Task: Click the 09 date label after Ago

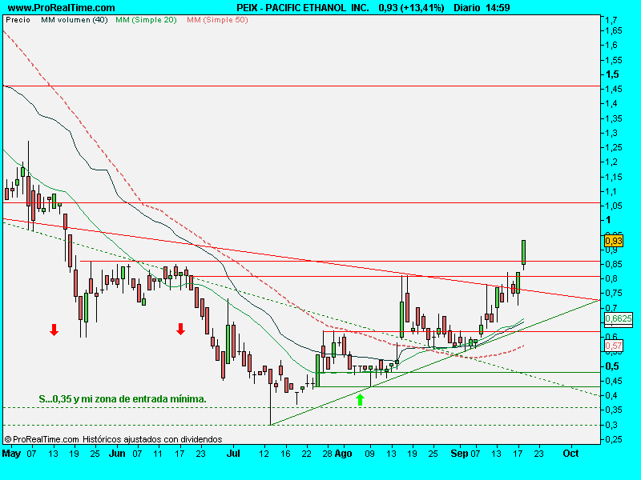Action: [x=369, y=454]
